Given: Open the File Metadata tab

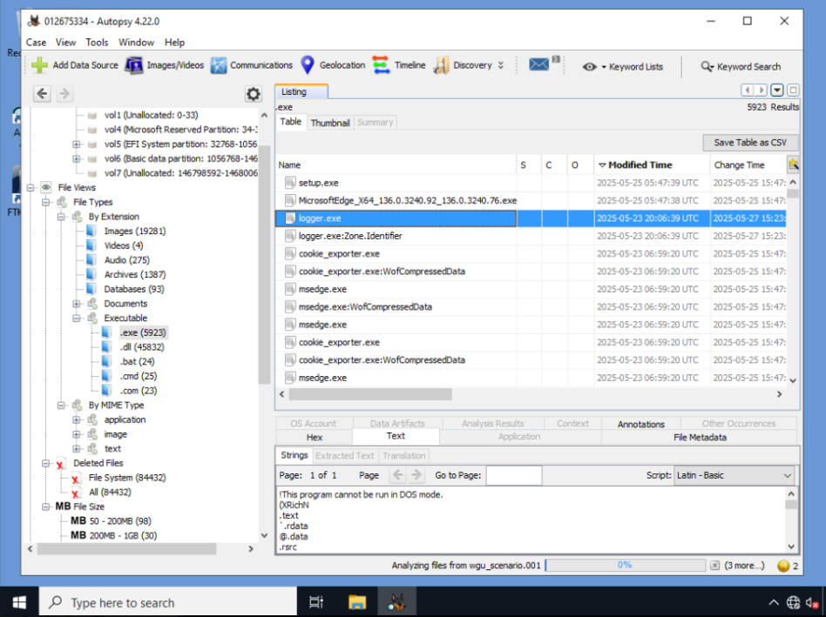Looking at the screenshot, I should [x=700, y=437].
